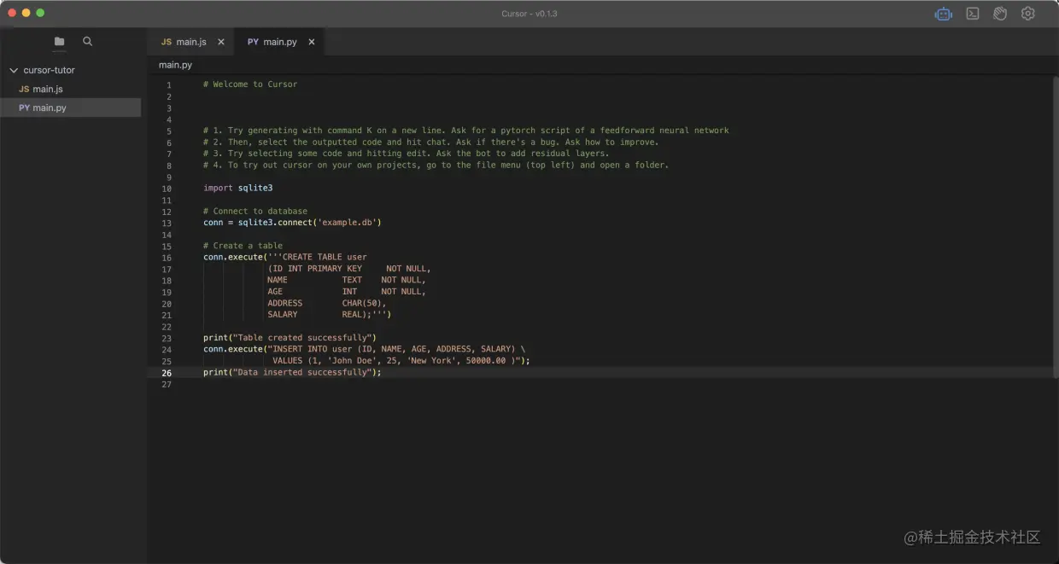1059x564 pixels.
Task: Select the main.py editor tab
Action: [x=279, y=42]
